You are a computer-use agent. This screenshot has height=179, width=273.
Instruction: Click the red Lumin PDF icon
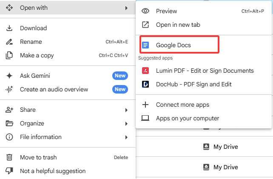(x=145, y=71)
